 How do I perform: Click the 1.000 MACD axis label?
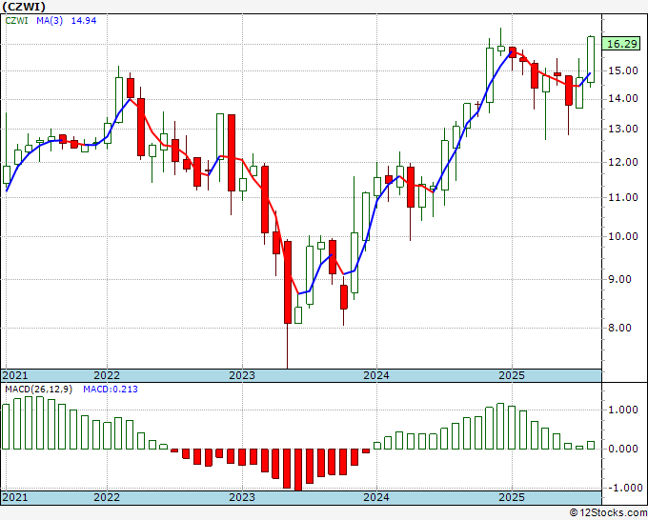pyautogui.click(x=623, y=410)
